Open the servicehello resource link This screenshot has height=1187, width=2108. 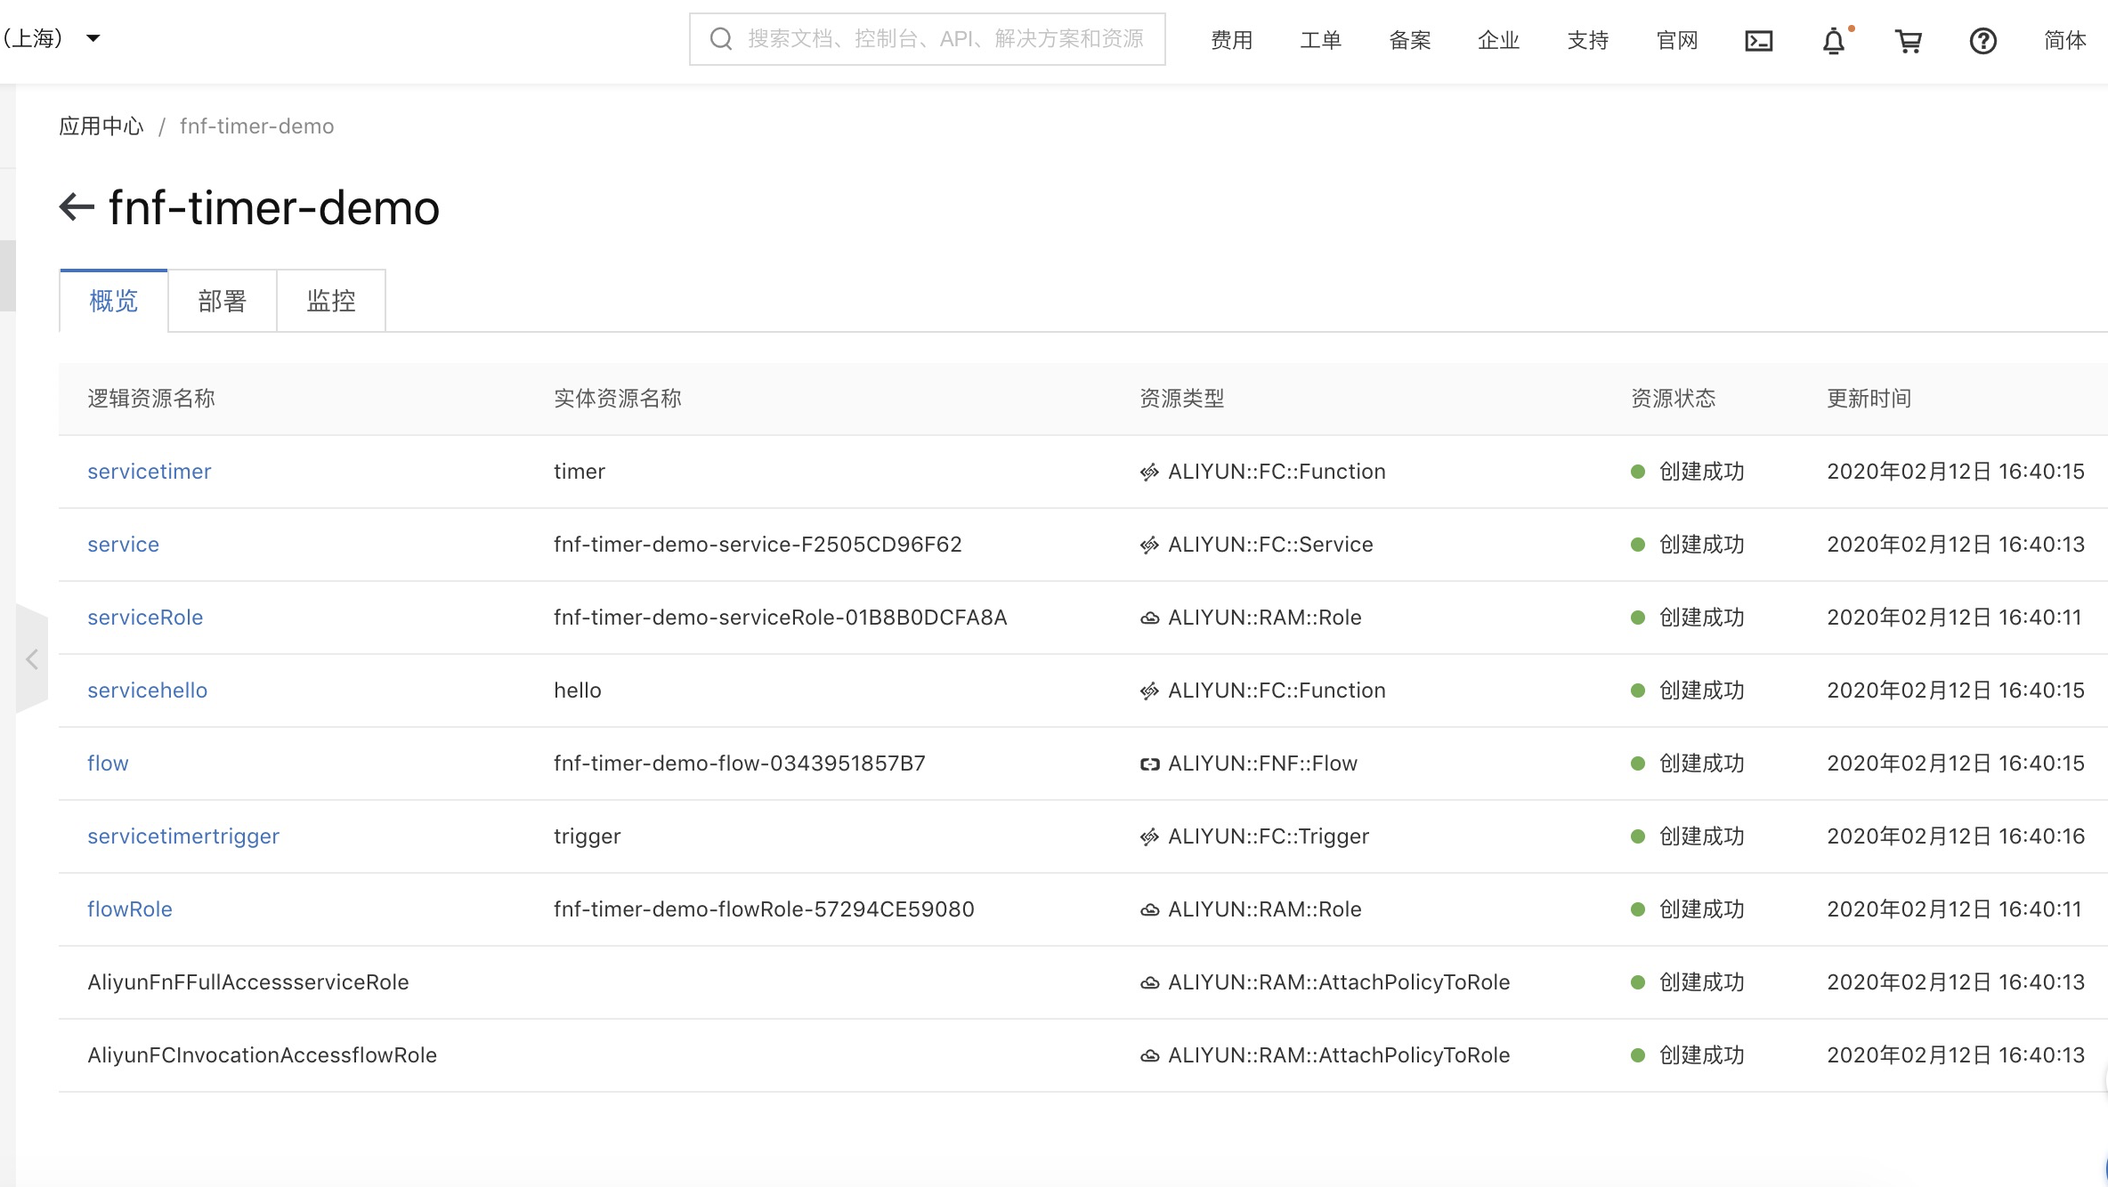click(x=148, y=690)
